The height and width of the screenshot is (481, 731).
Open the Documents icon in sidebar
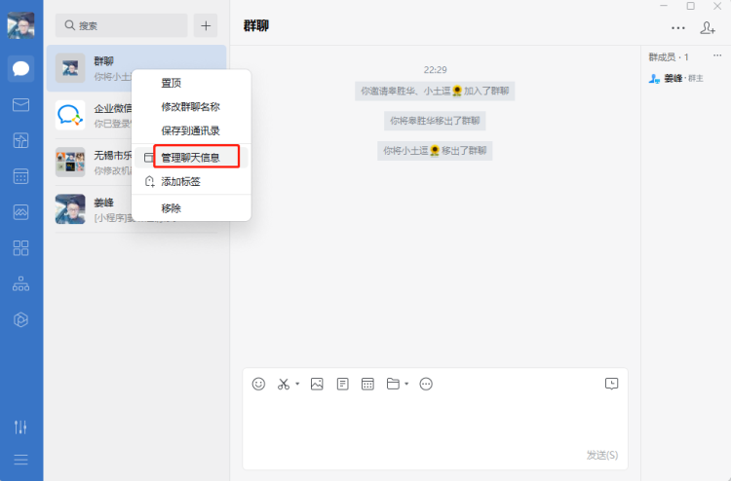(x=21, y=140)
